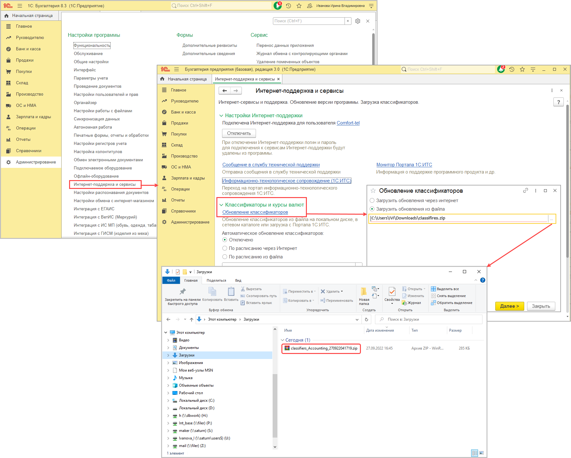Click Cut in Explorer ribbon
The image size is (571, 458).
pos(251,289)
